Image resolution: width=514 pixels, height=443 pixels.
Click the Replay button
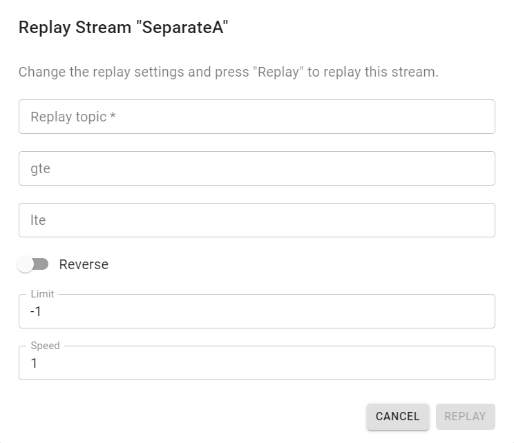465,417
